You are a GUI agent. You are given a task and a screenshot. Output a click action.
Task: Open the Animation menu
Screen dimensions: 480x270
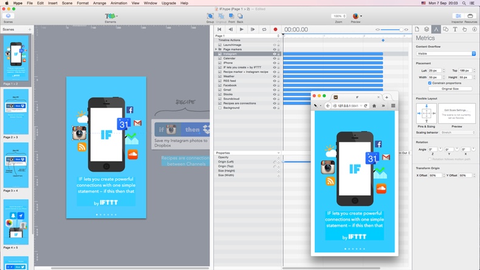click(x=118, y=3)
